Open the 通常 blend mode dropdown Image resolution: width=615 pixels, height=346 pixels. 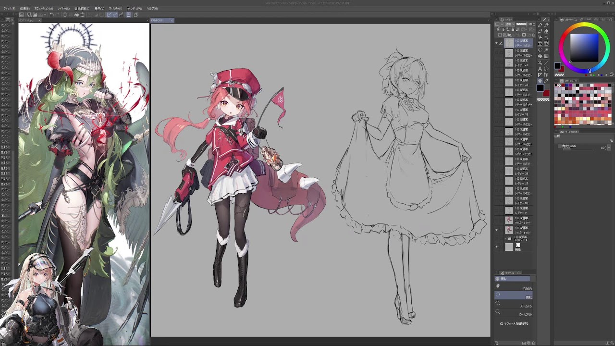coord(510,24)
